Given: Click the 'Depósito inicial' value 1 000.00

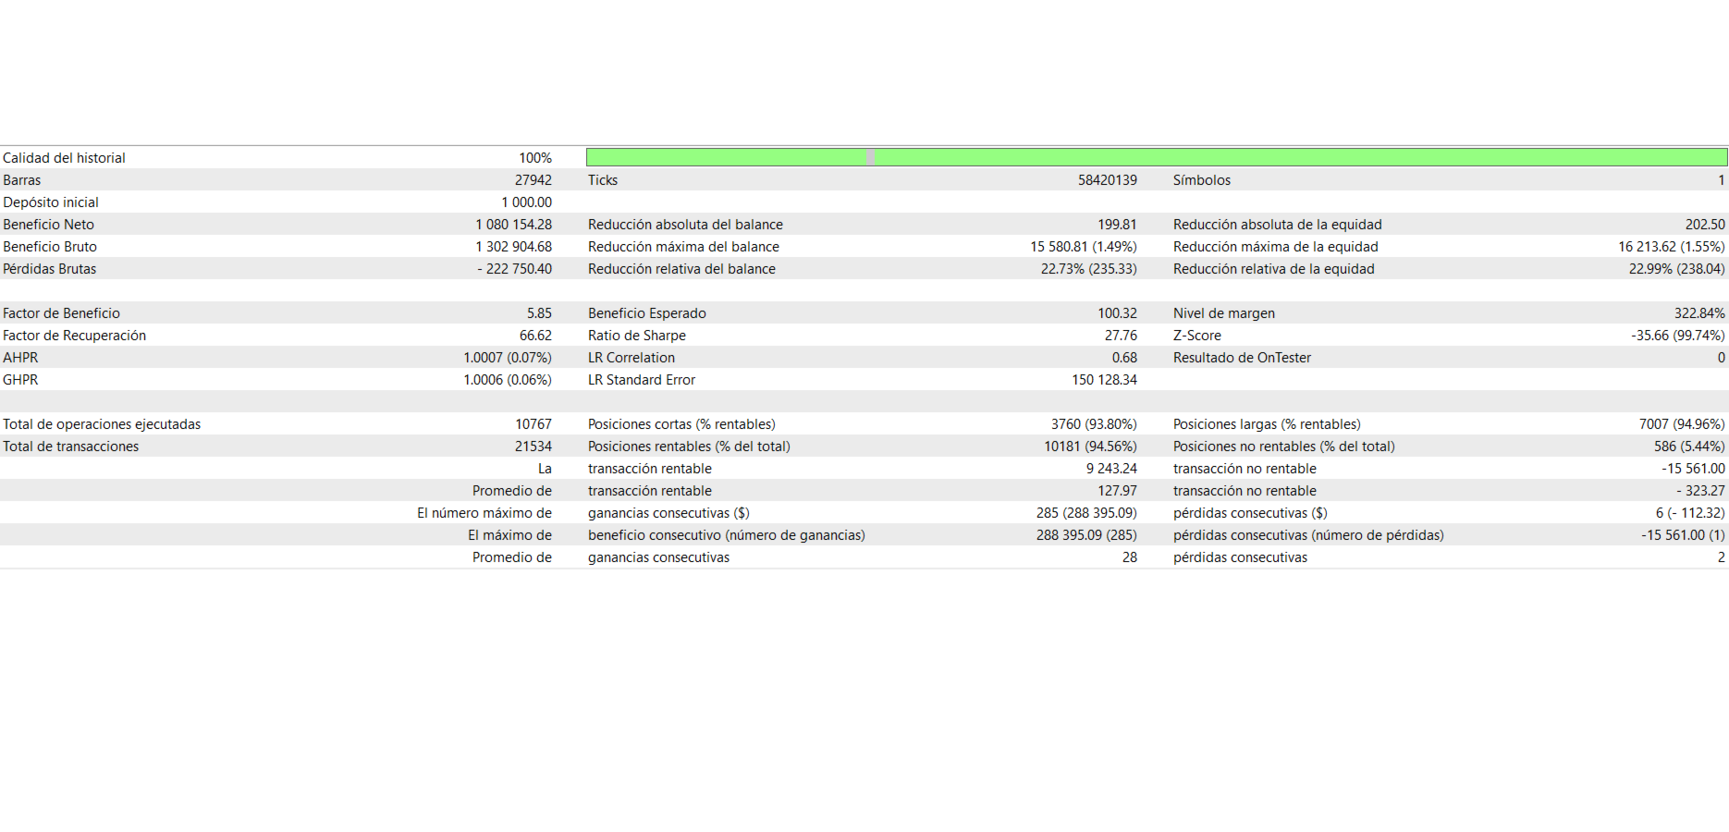Looking at the screenshot, I should [527, 202].
